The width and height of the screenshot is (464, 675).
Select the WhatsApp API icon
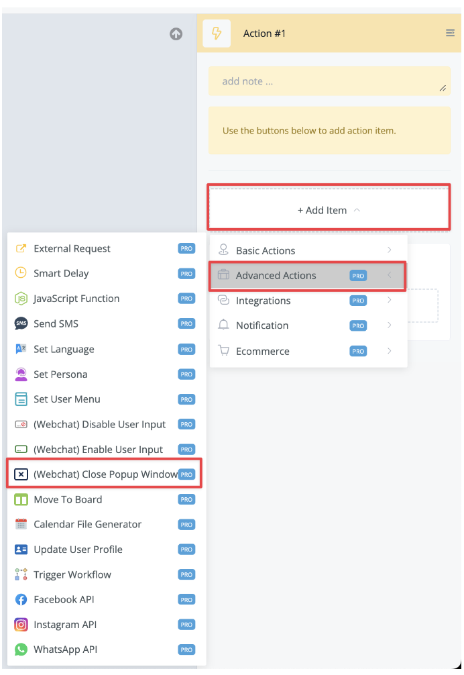(21, 650)
